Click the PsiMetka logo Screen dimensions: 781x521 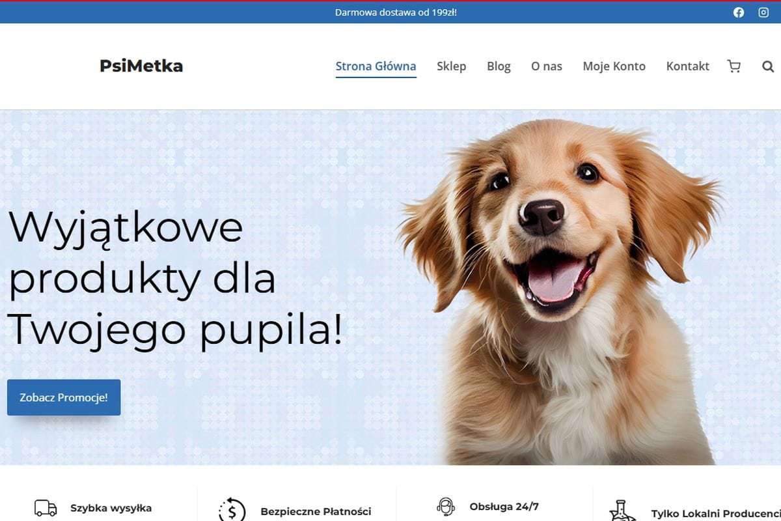point(141,66)
